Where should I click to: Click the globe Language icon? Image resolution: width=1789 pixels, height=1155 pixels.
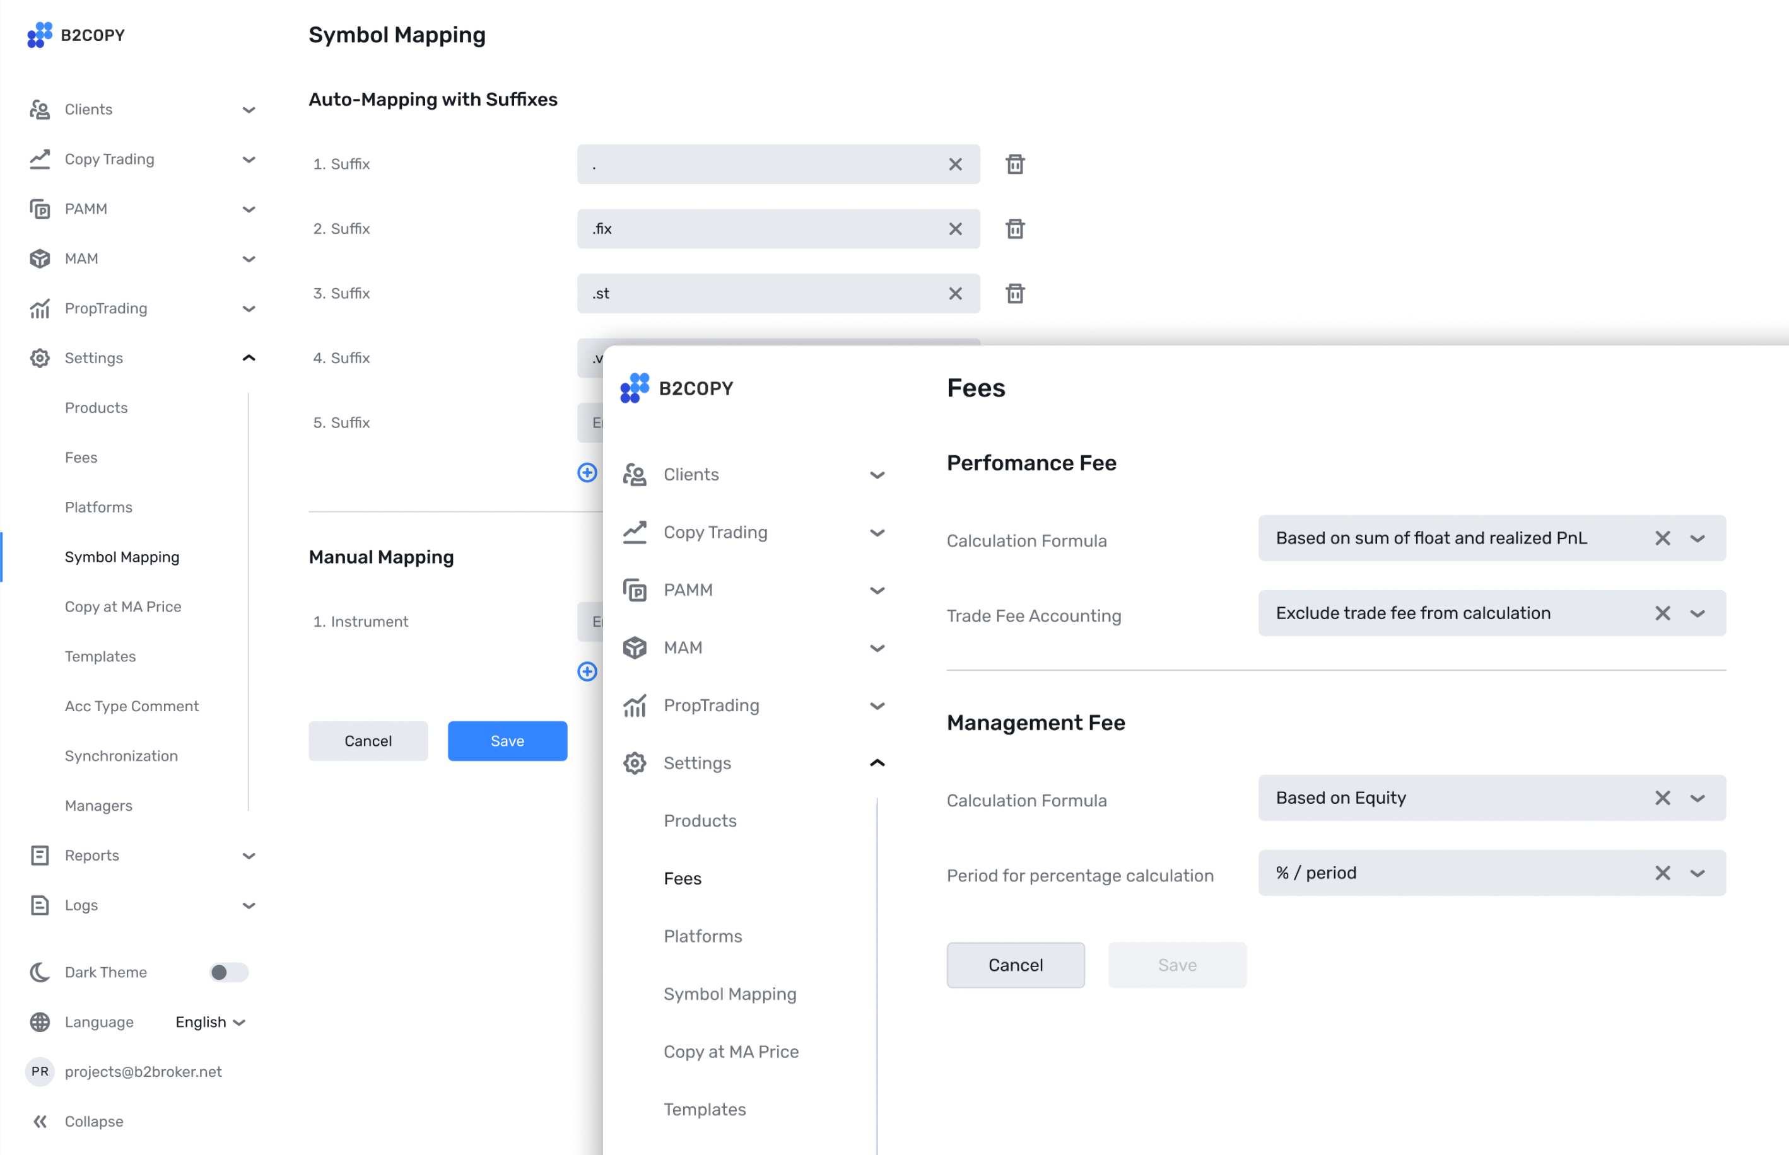(x=40, y=1021)
